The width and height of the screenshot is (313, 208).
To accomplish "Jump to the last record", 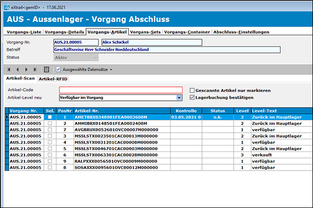I will 35,69.
